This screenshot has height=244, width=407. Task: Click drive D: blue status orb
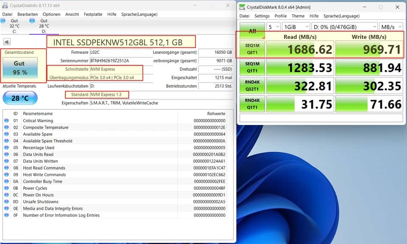point(32,20)
